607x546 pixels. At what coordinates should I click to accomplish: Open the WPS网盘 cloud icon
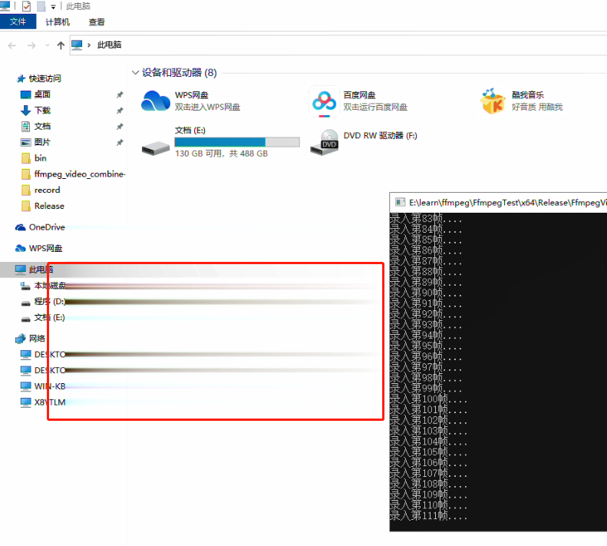(x=156, y=101)
